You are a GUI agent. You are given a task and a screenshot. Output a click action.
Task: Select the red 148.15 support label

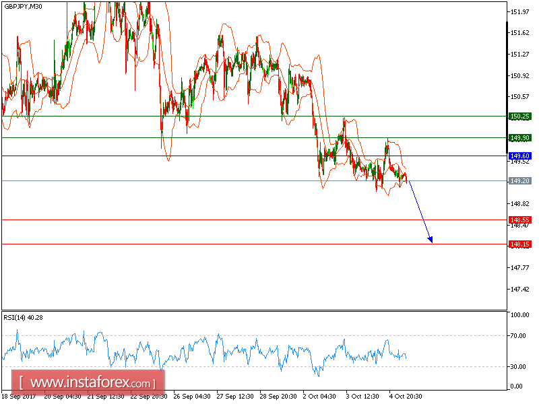tap(519, 244)
